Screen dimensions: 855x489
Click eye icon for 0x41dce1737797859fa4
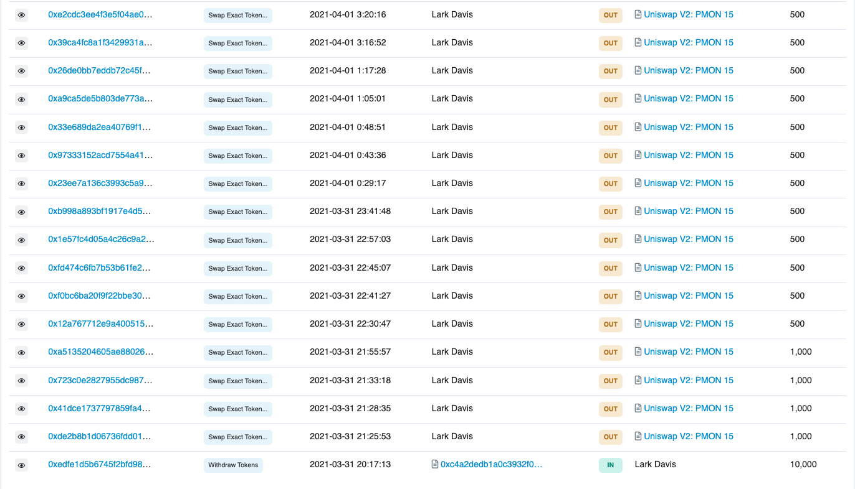click(x=21, y=409)
